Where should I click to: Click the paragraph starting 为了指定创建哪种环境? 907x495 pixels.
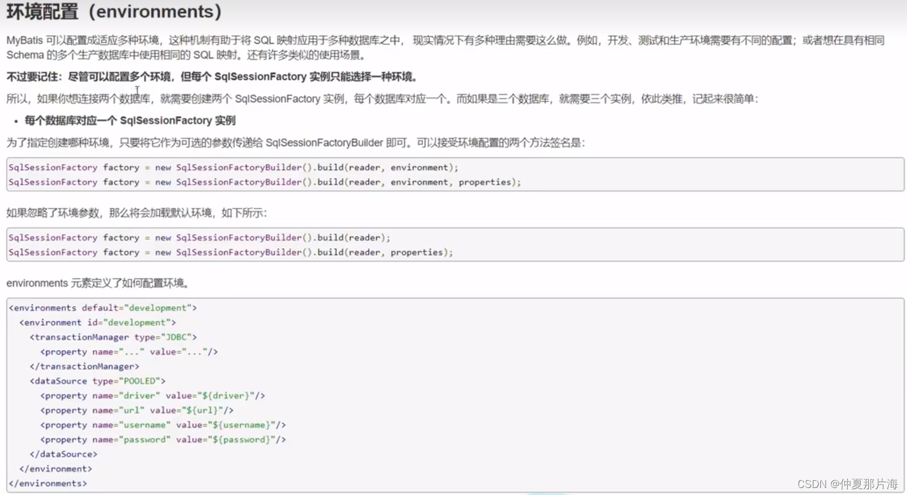[295, 143]
